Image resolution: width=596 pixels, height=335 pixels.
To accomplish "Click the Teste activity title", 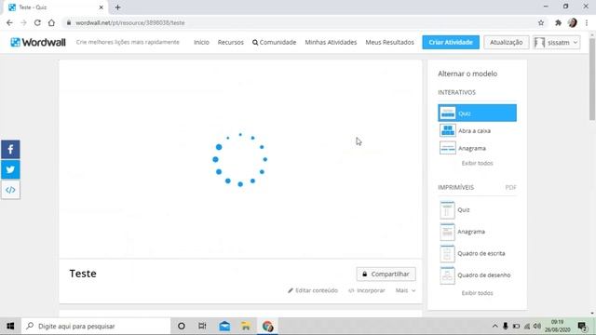I will click(x=83, y=274).
